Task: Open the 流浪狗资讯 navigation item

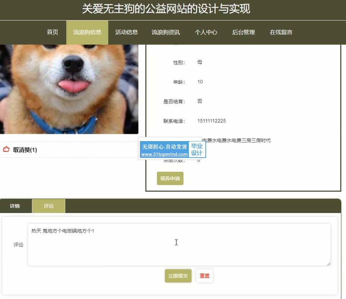Action: (x=166, y=32)
